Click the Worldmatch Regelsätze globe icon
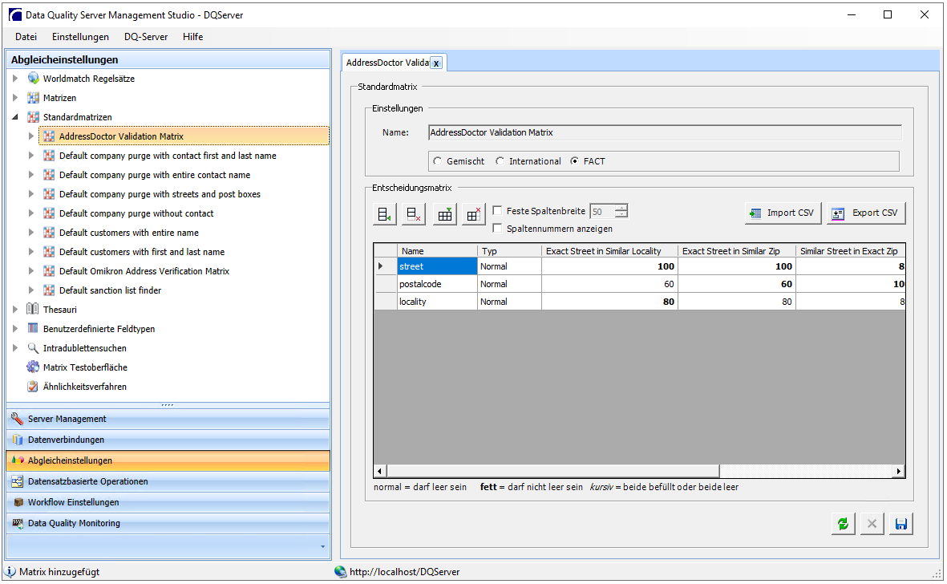Viewport: 947px width, 584px height. click(x=33, y=79)
